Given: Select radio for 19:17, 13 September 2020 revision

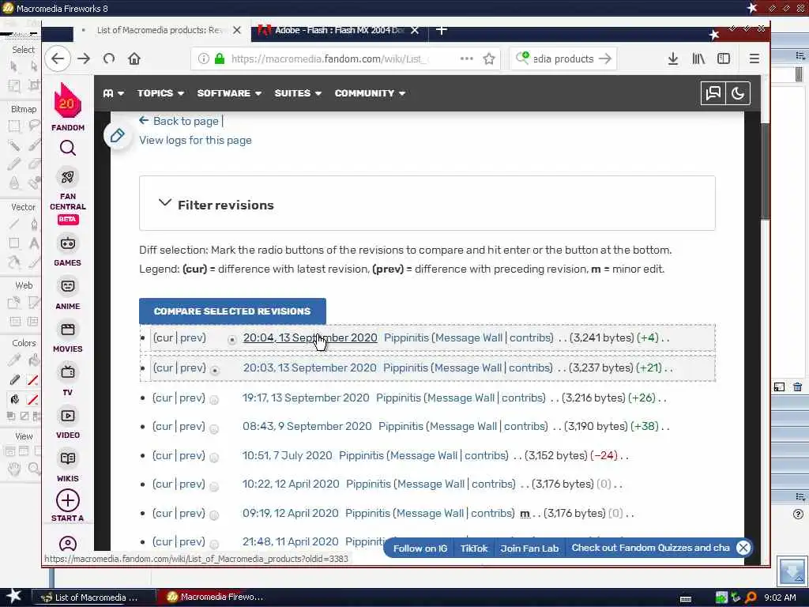Looking at the screenshot, I should click(214, 399).
